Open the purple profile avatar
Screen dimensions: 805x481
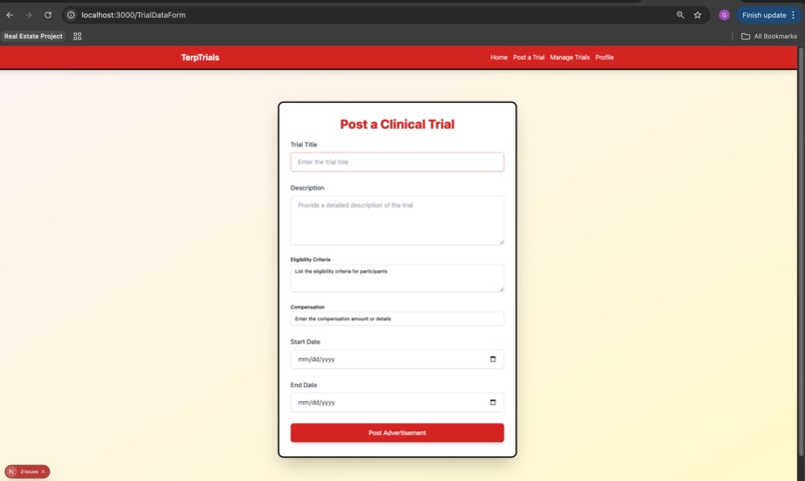[x=724, y=15]
